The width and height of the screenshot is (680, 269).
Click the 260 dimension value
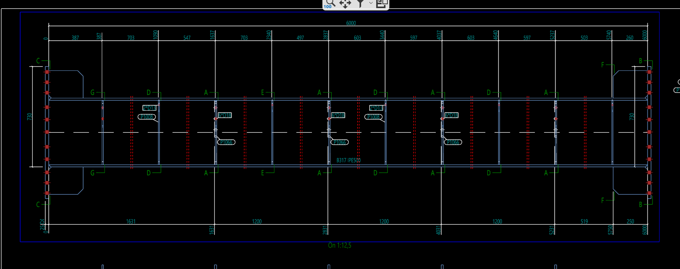[630, 38]
